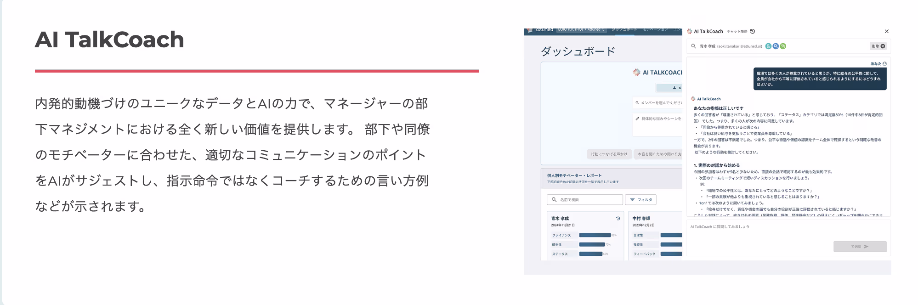Viewport: 918px width, 305px height.
Task: Select 本音を聞くための関わり方 suggestion chip
Action: pos(658,154)
